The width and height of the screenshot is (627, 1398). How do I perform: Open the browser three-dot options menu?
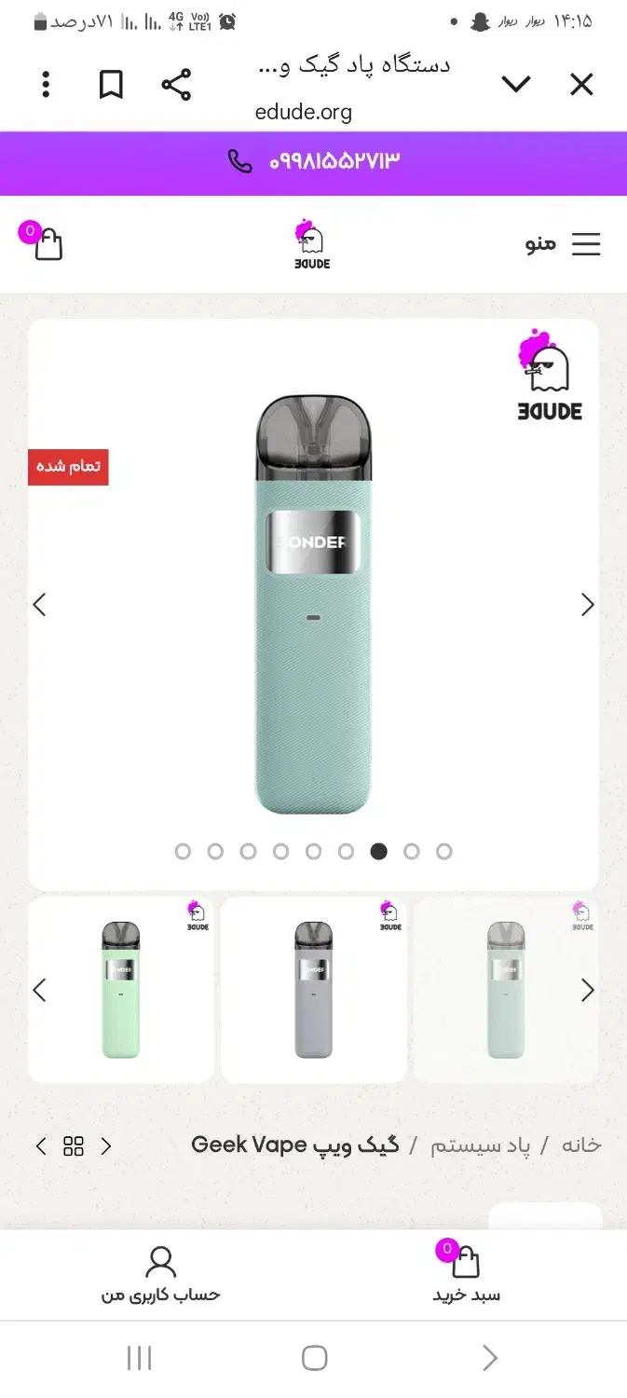pos(46,85)
